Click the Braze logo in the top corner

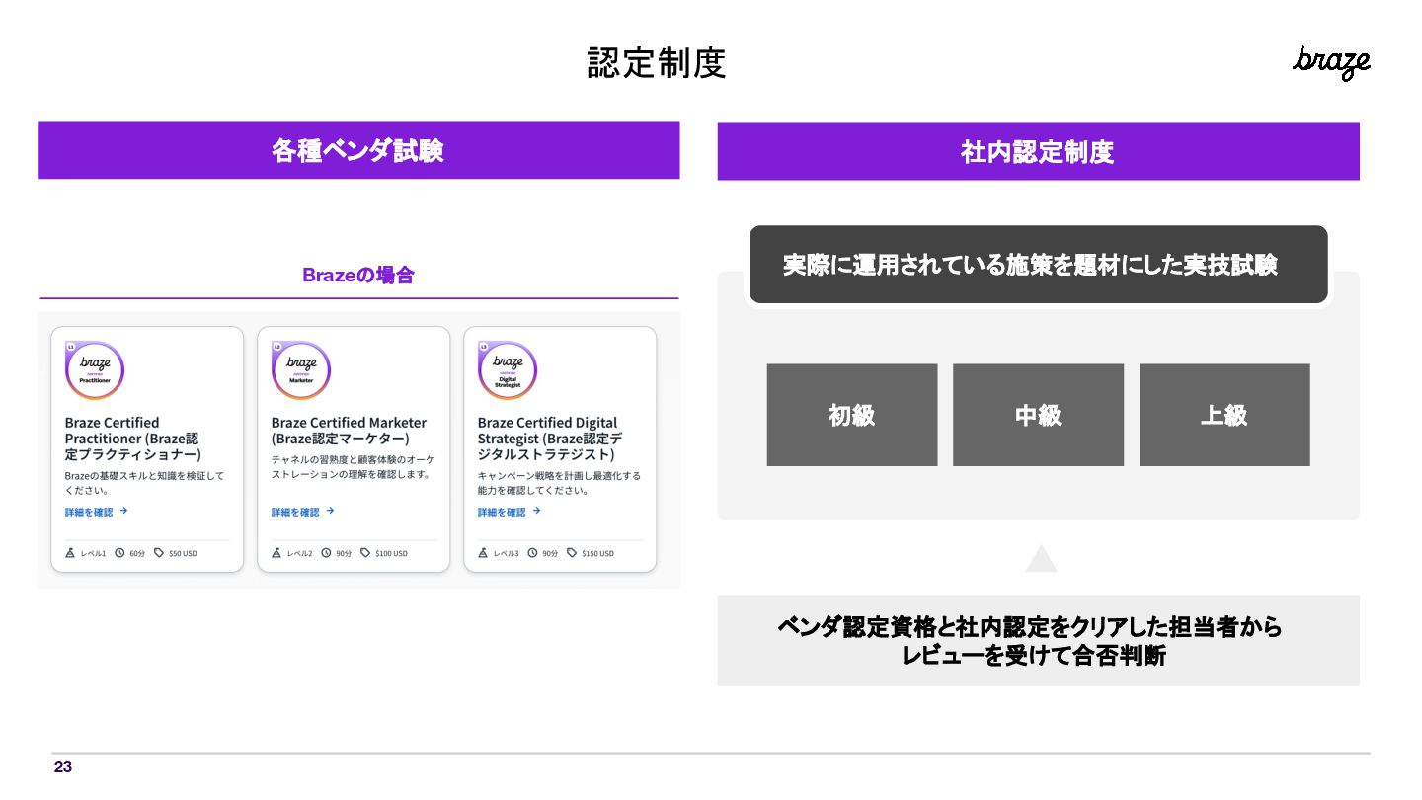tap(1331, 62)
